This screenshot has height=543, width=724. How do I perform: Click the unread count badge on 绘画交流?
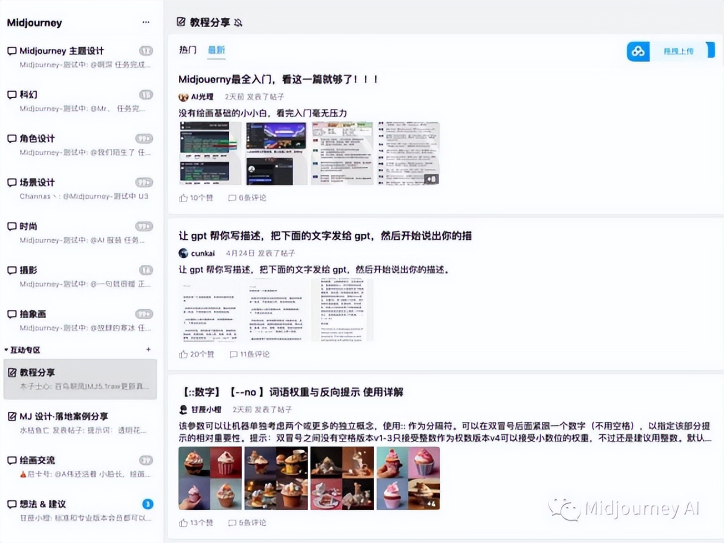coord(145,460)
